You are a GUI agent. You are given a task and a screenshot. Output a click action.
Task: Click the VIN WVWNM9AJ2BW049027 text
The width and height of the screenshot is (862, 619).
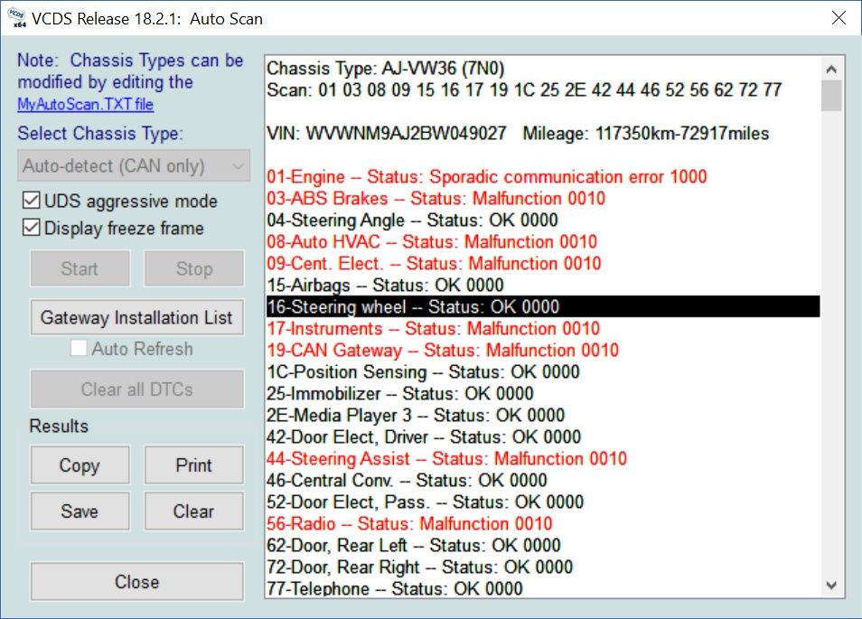(387, 133)
